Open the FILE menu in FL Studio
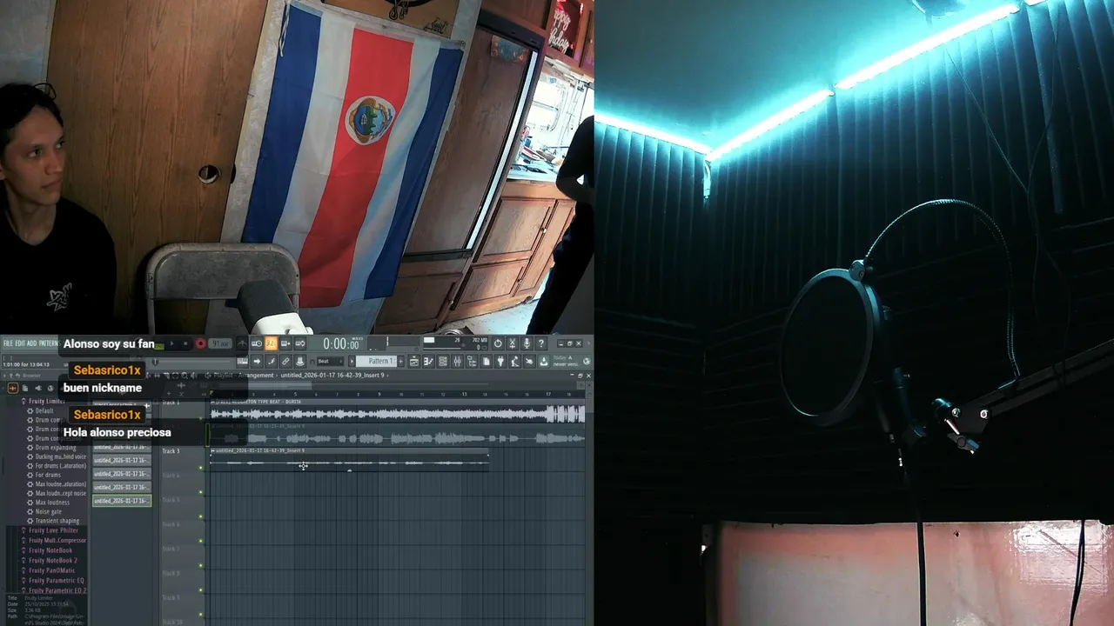This screenshot has height=626, width=1114. [9, 343]
